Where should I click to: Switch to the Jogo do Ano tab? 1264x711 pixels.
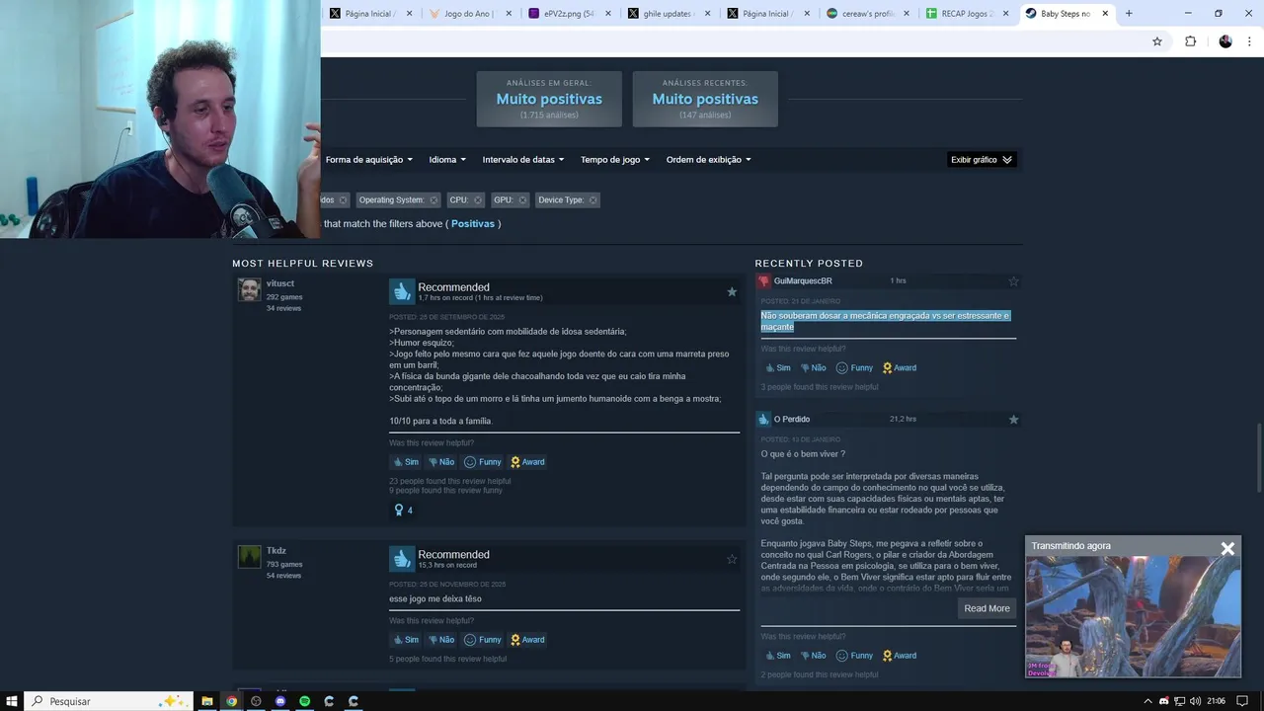pos(469,14)
